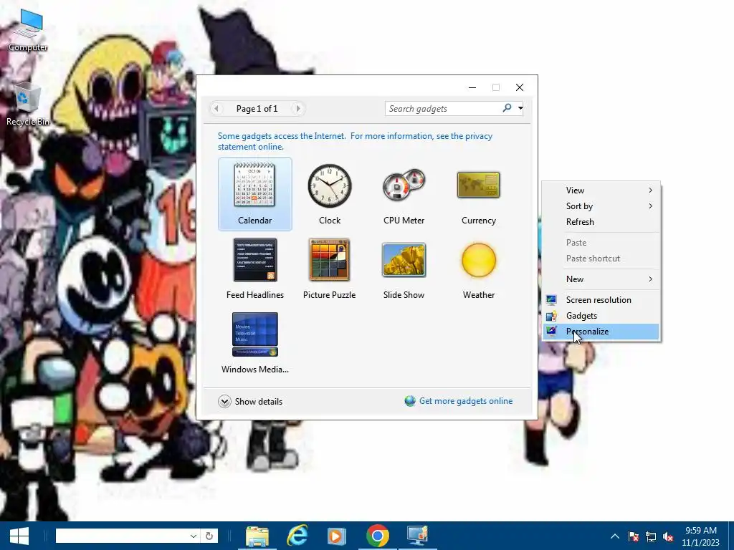Open the privacy statement online link
Screen dimensions: 734x550
(355, 141)
